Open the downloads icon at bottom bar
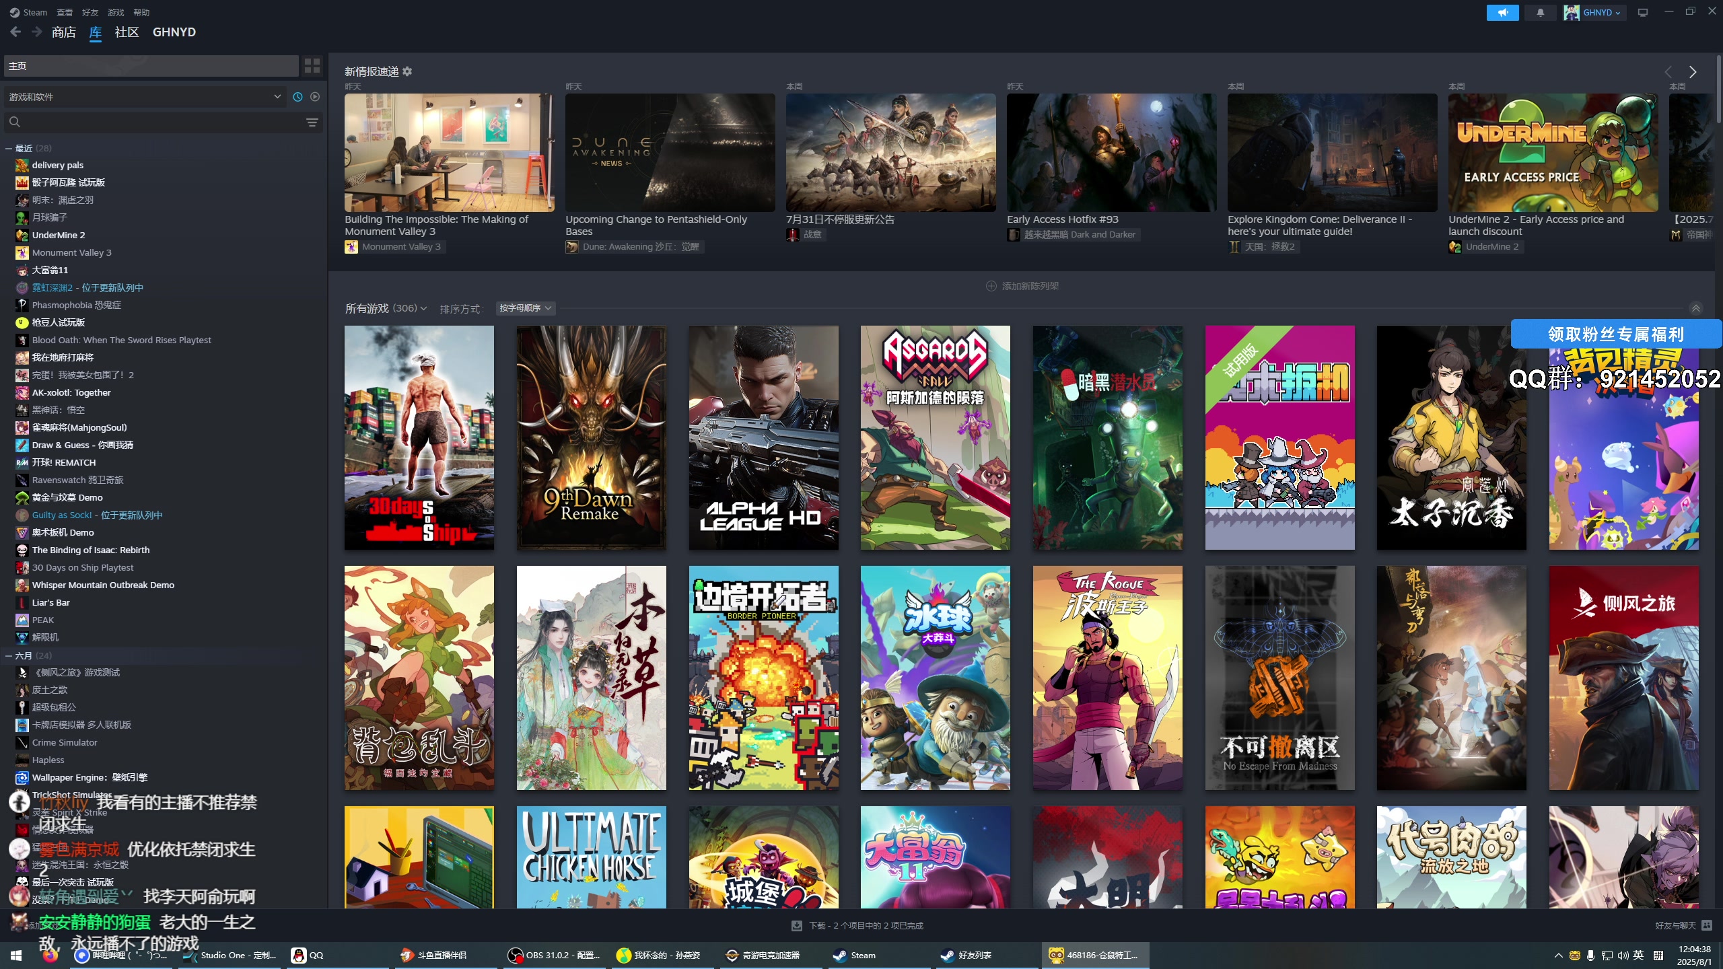This screenshot has height=969, width=1723. [797, 926]
